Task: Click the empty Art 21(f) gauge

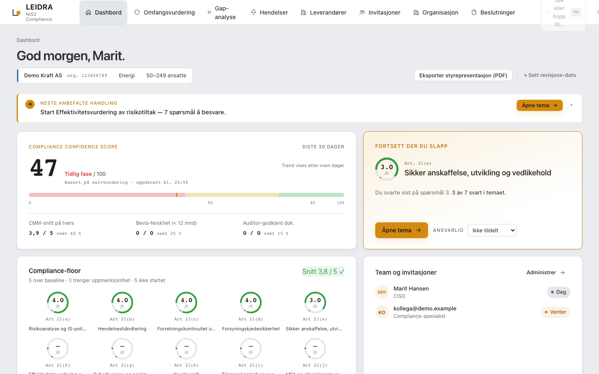Action: point(58,349)
